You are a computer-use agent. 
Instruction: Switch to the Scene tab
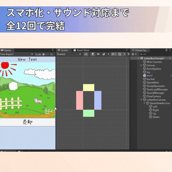[63, 50]
